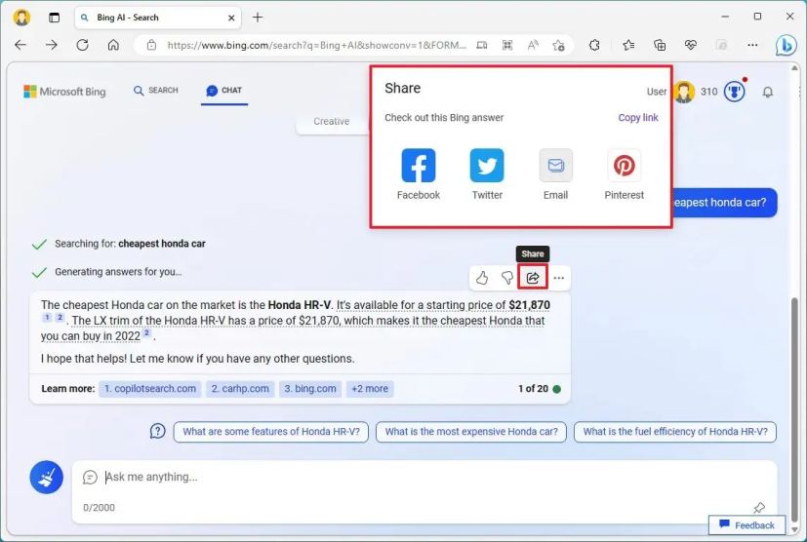Choose the Creative conversation style
Screen dimensions: 807x542
tap(332, 121)
